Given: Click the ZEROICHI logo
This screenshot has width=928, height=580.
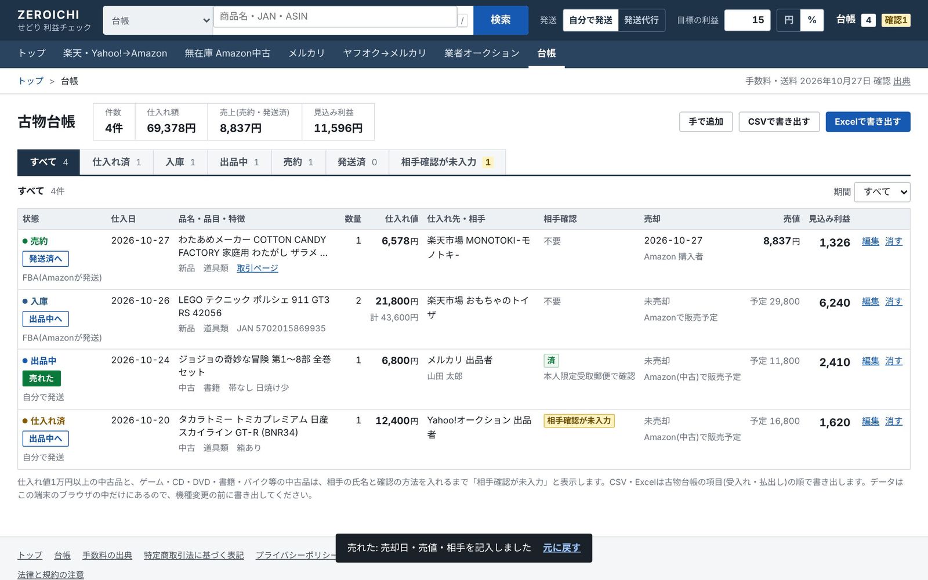Looking at the screenshot, I should pyautogui.click(x=54, y=20).
